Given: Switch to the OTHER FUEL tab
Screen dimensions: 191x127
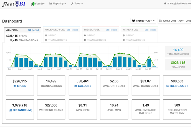Looking at the screenshot, I should [139, 35].
